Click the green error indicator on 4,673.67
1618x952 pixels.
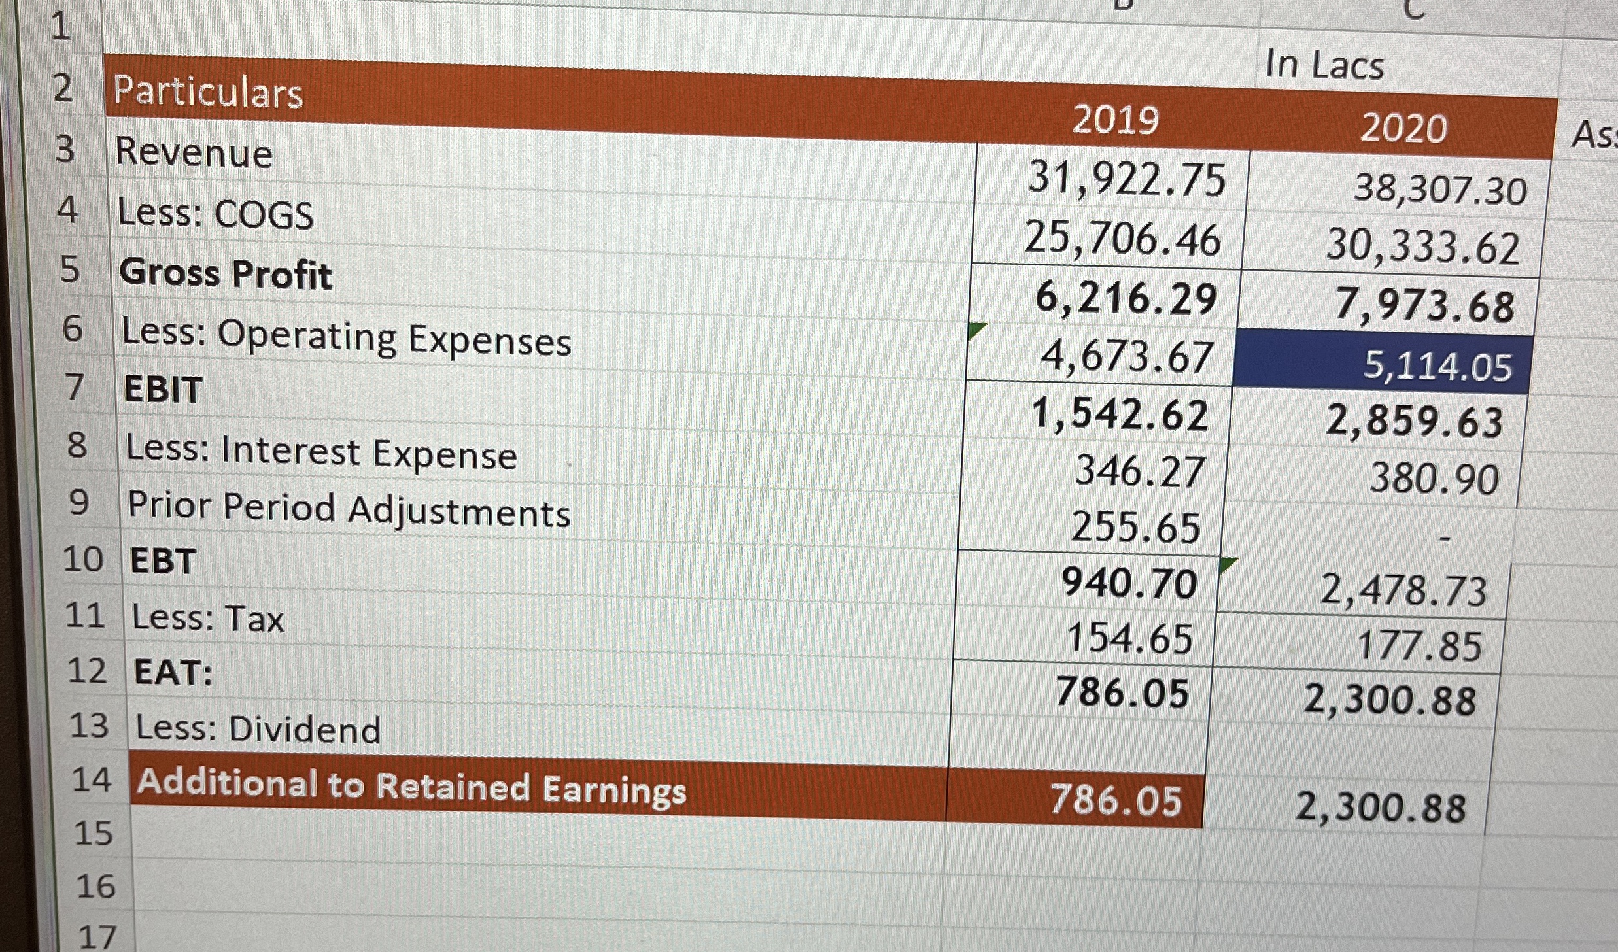pos(976,330)
